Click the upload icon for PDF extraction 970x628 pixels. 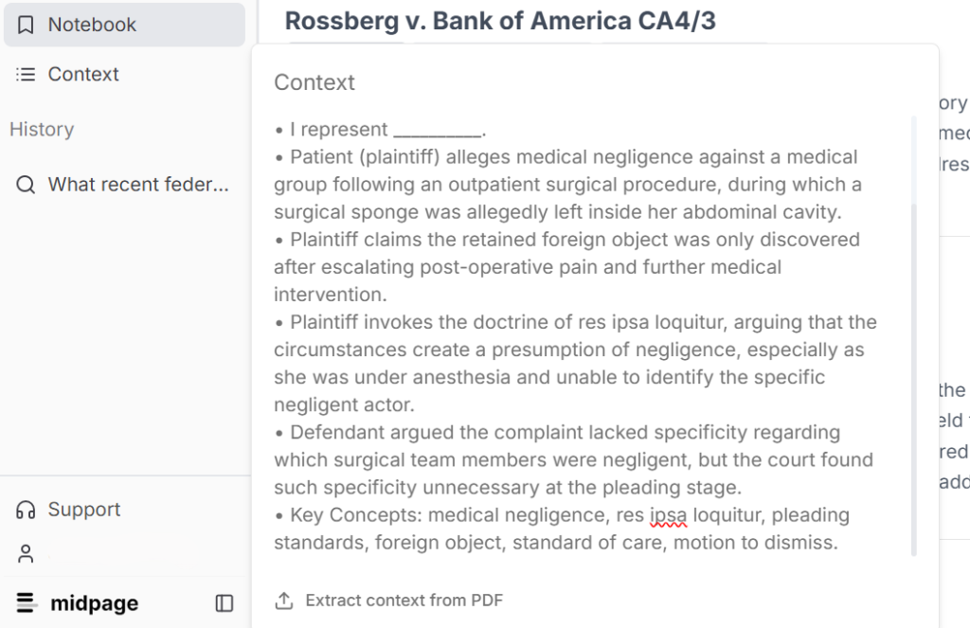(284, 601)
